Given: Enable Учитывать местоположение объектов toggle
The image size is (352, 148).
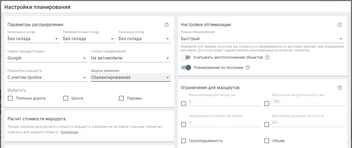Looking at the screenshot, I should click(186, 57).
